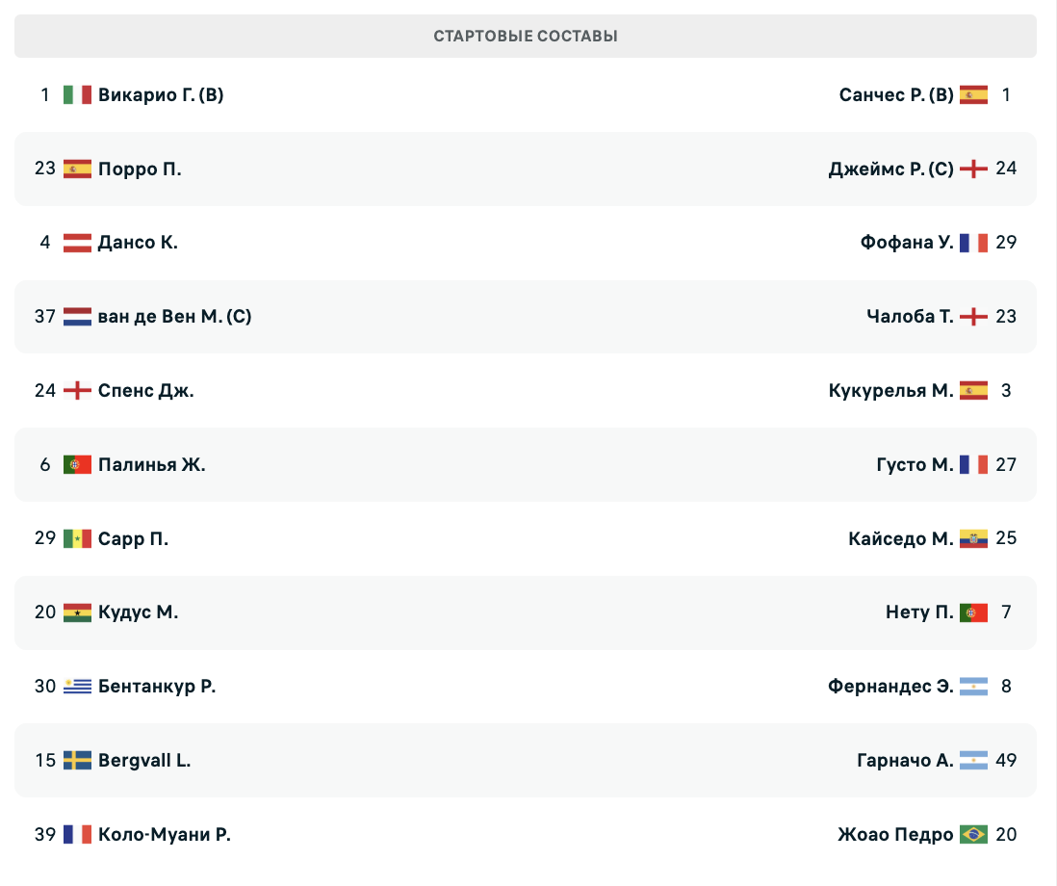Viewport: 1057px width, 886px height.
Task: Click the Senegal flag beside Сарр П.
Action: tap(77, 538)
